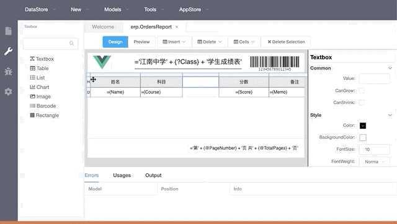The image size is (397, 224).
Task: Select the 科目 header cell
Action: (161, 82)
